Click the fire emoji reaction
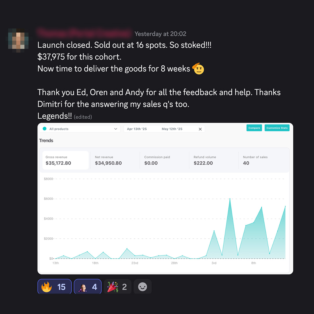Image resolution: width=314 pixels, height=314 pixels. click(x=54, y=287)
